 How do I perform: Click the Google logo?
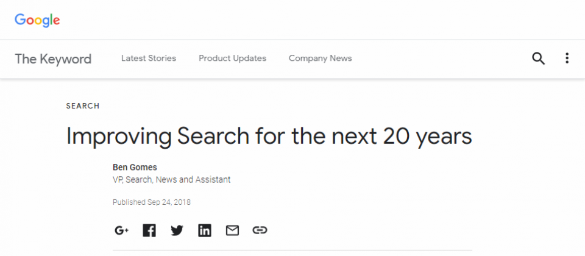tap(37, 20)
